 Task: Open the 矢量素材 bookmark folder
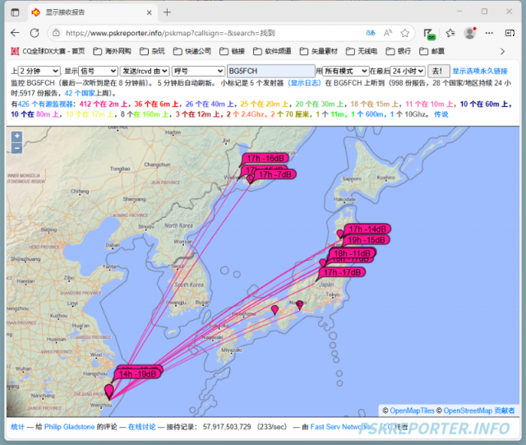coord(318,51)
